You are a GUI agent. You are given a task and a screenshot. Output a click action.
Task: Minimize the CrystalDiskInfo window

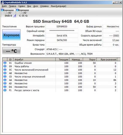coord(114,2)
